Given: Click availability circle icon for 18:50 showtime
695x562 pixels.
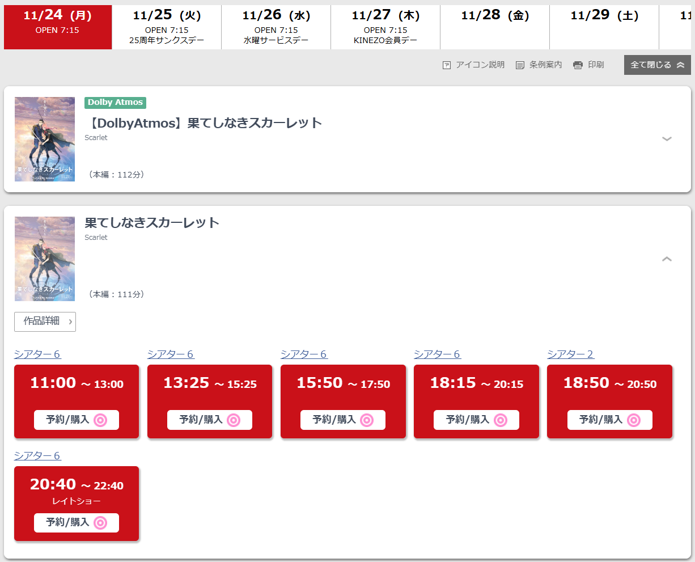Looking at the screenshot, I should (634, 420).
